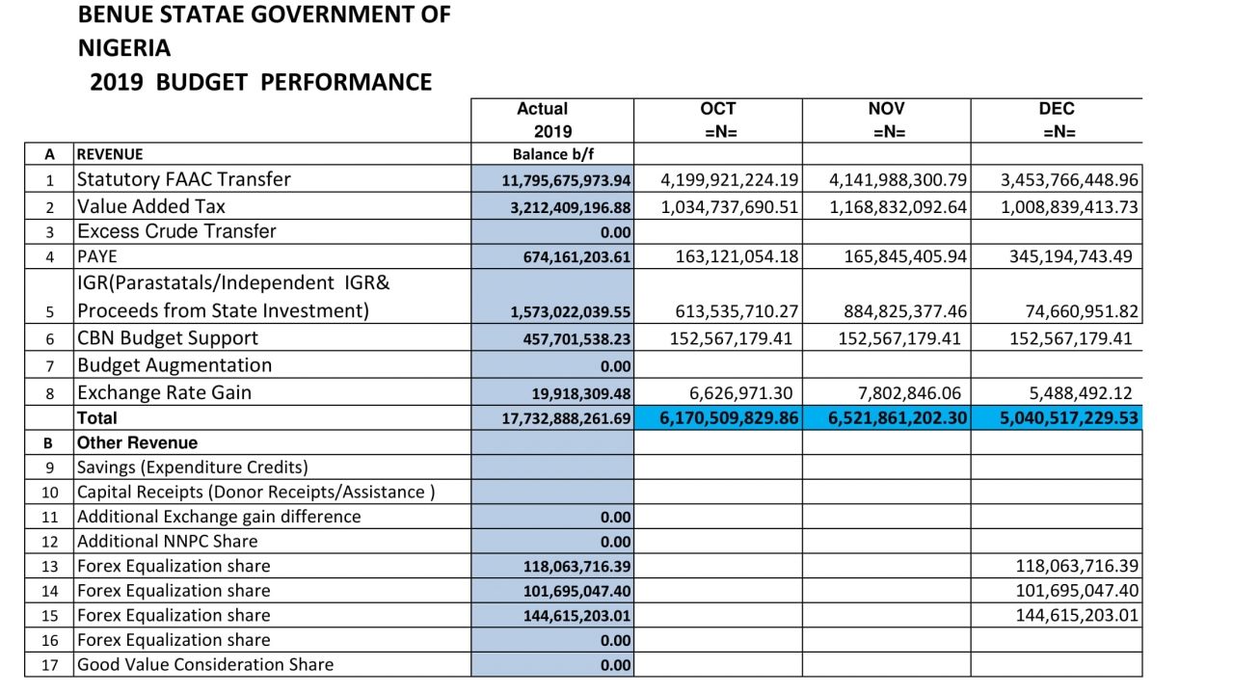Image resolution: width=1234 pixels, height=694 pixels.
Task: Select the DEC column header
Action: click(x=1058, y=120)
